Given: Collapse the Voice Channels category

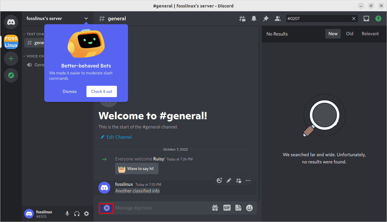Looking at the screenshot, I should point(34,56).
